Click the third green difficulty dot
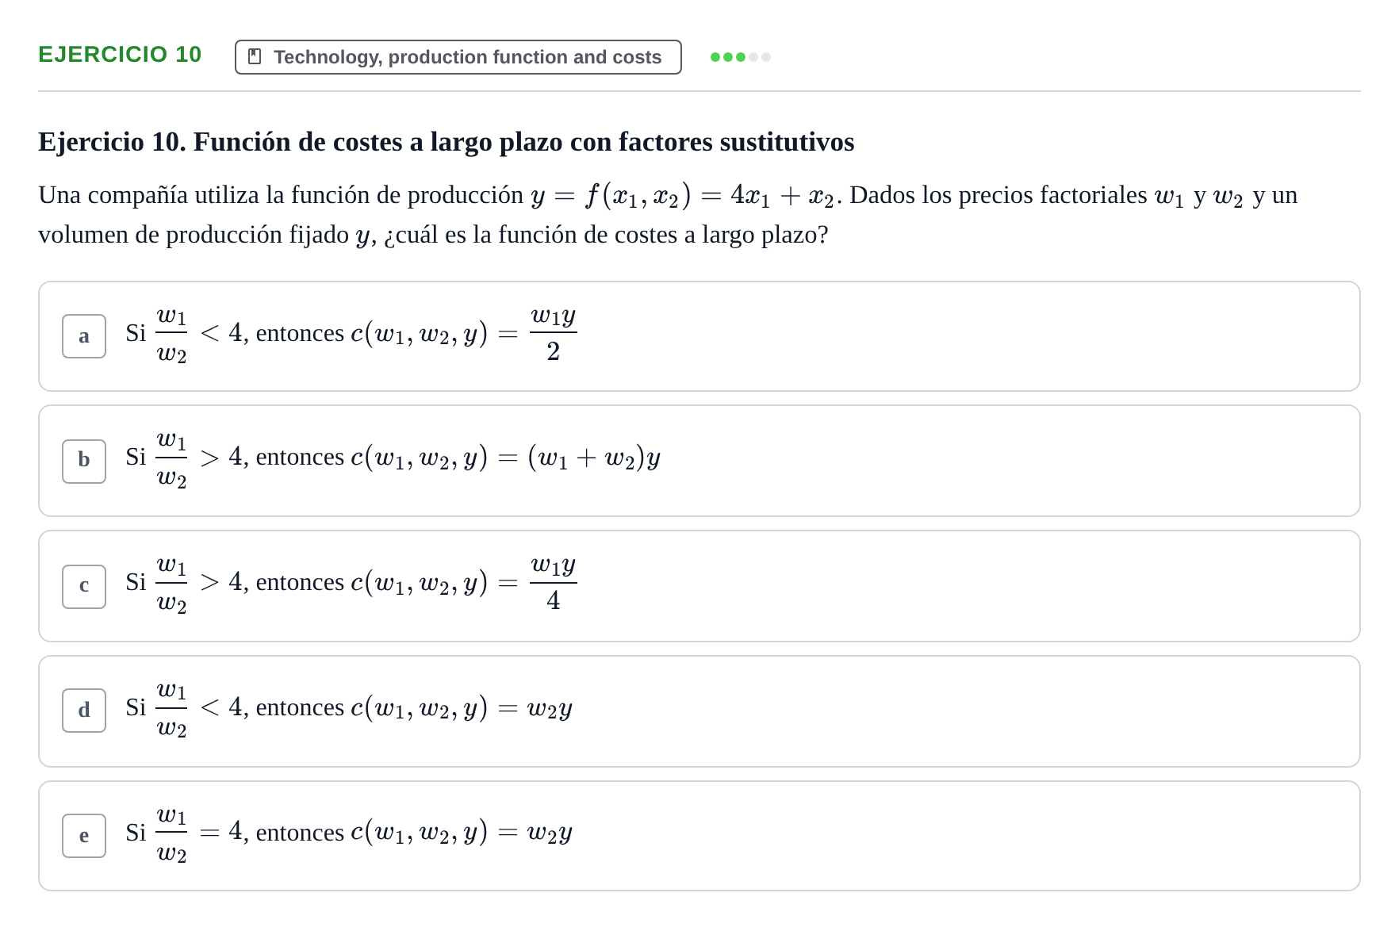The image size is (1399, 931). click(741, 57)
